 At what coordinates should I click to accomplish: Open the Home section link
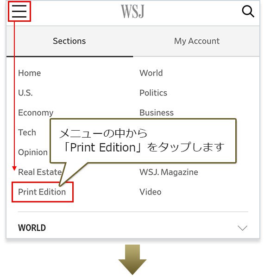click(30, 73)
